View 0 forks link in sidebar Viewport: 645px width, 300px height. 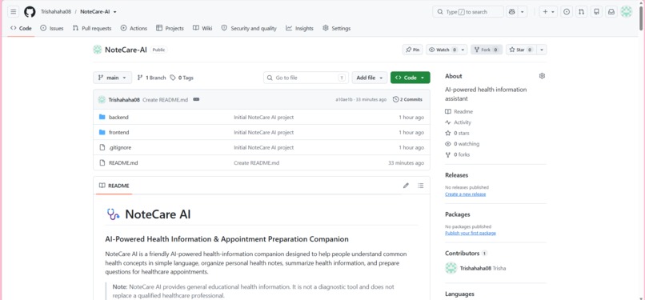coord(458,154)
